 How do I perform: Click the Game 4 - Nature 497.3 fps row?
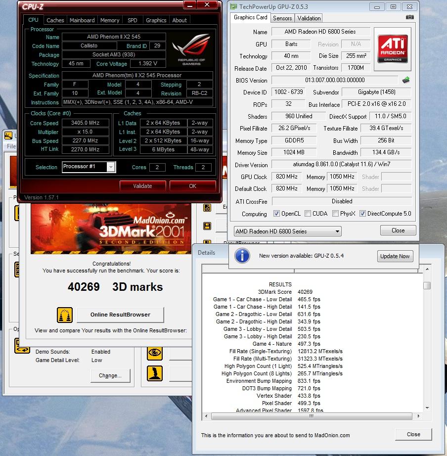(x=286, y=344)
